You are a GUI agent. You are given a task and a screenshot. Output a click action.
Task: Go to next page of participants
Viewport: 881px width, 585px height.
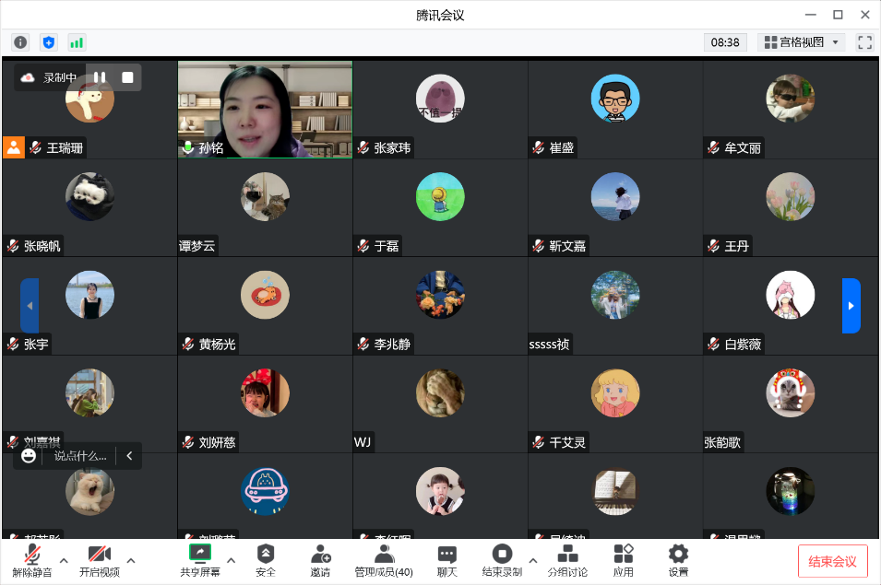tap(851, 305)
